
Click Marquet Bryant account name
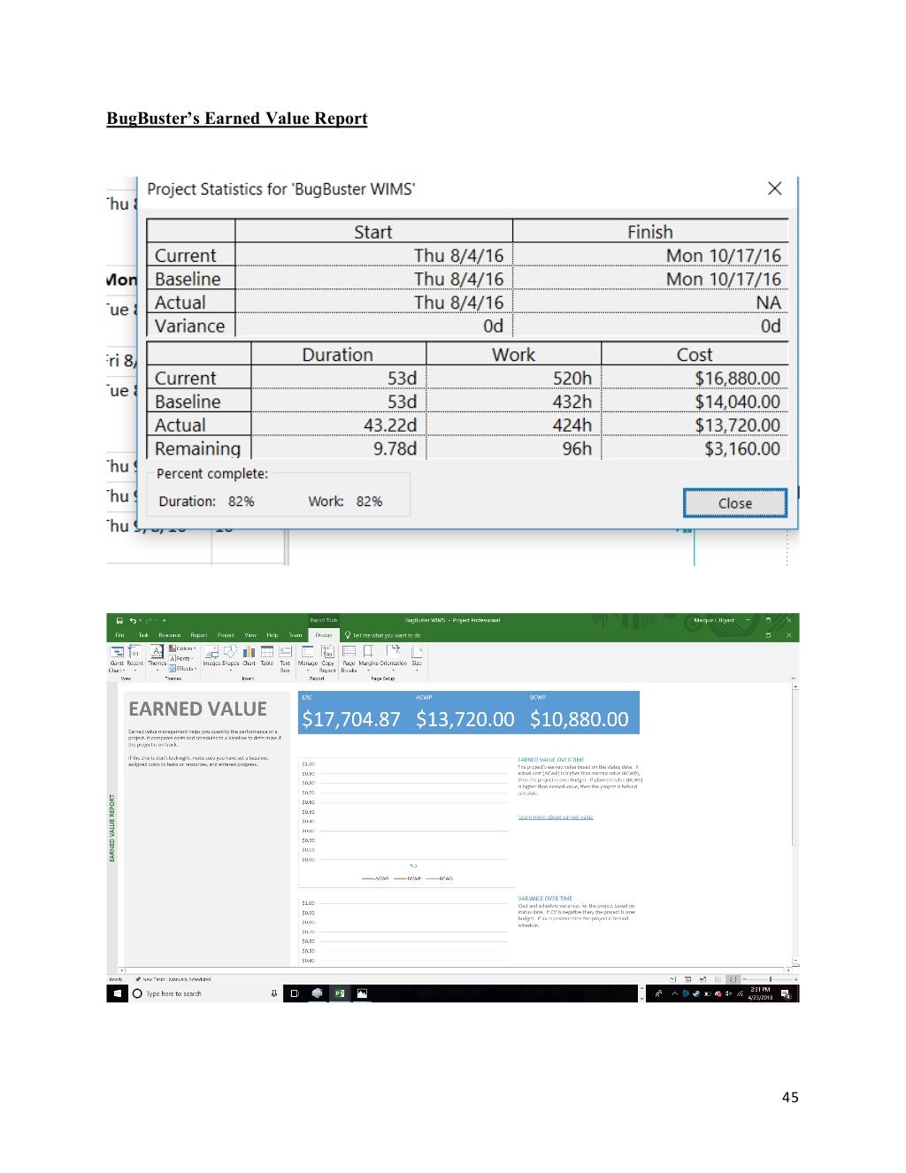(714, 620)
